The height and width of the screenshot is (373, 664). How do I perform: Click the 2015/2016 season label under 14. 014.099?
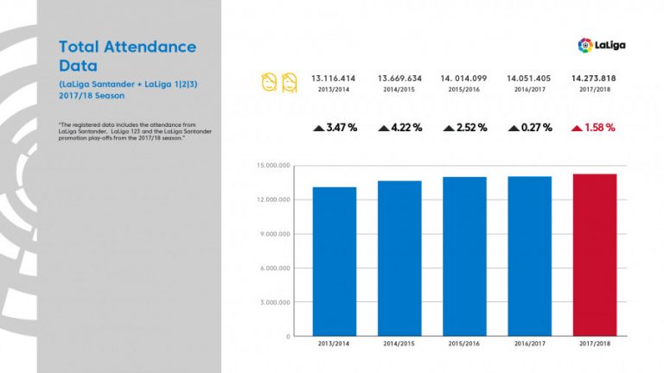pos(464,90)
